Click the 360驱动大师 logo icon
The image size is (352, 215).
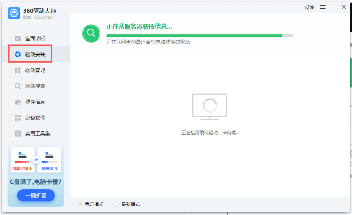(14, 13)
